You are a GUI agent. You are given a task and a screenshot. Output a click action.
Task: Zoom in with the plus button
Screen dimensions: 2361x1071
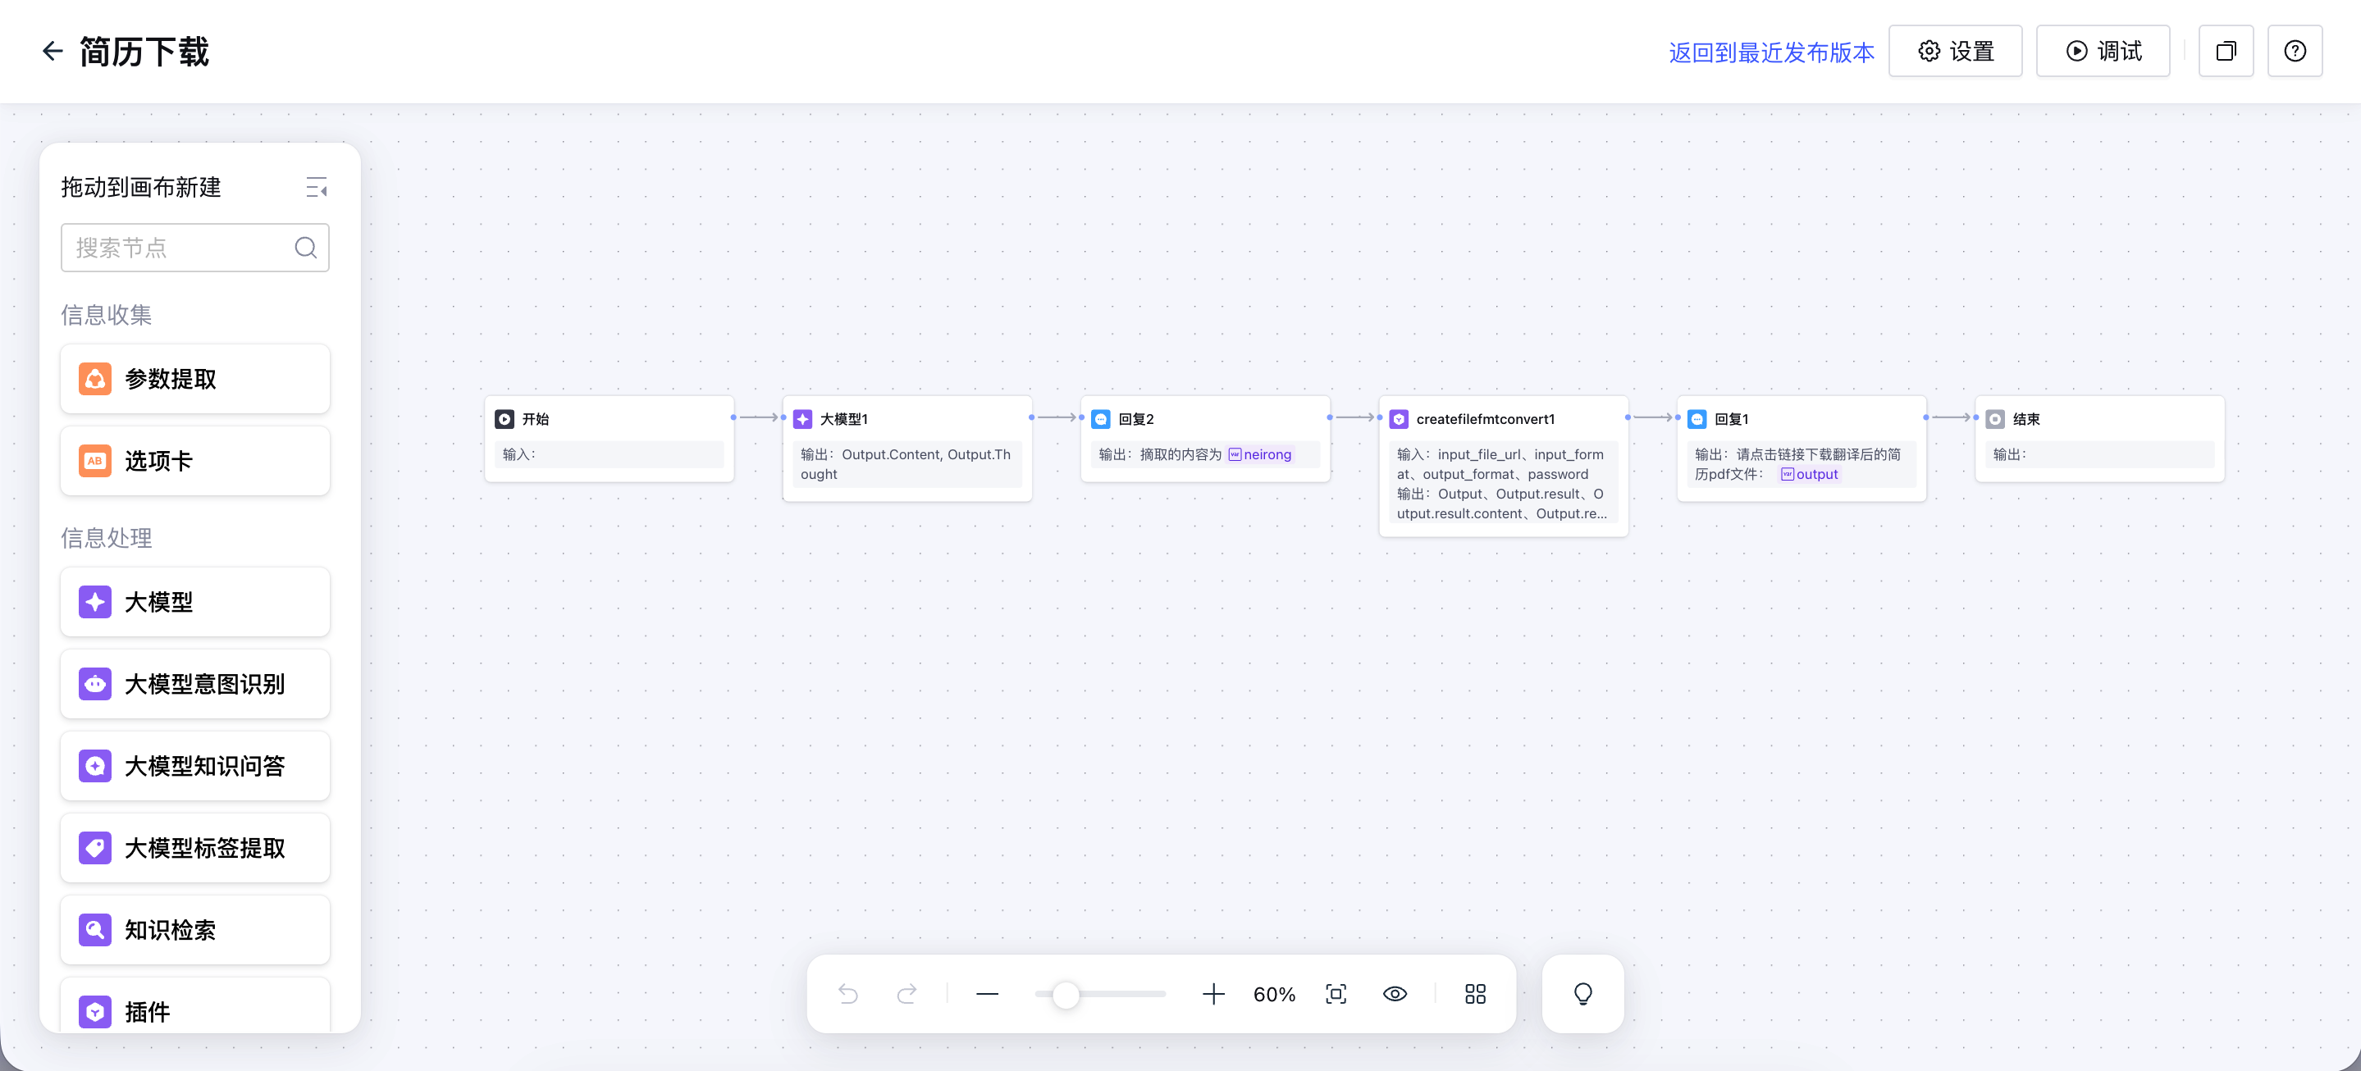(1212, 994)
